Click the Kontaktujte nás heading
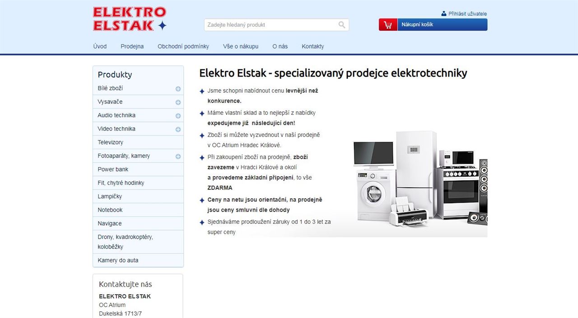The image size is (578, 318). [126, 284]
